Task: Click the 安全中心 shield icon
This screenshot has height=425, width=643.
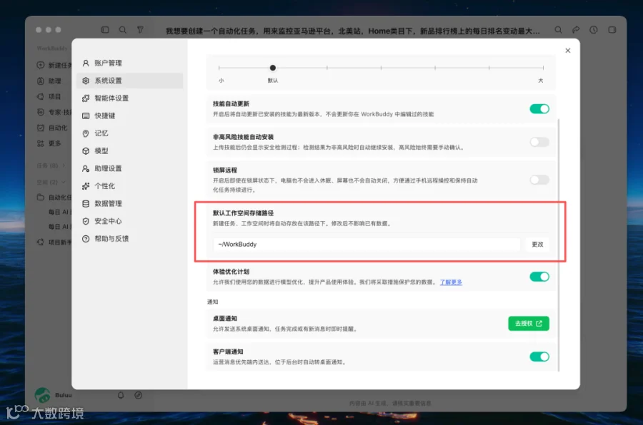Action: [x=86, y=222]
